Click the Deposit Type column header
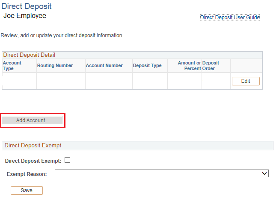Screen dimensions: 276x199 pos(147,65)
